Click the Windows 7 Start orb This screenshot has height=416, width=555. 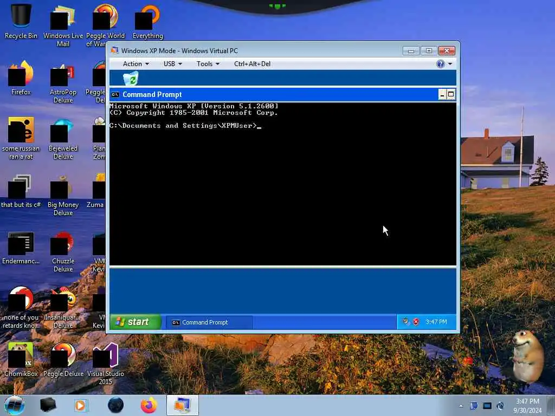15,405
